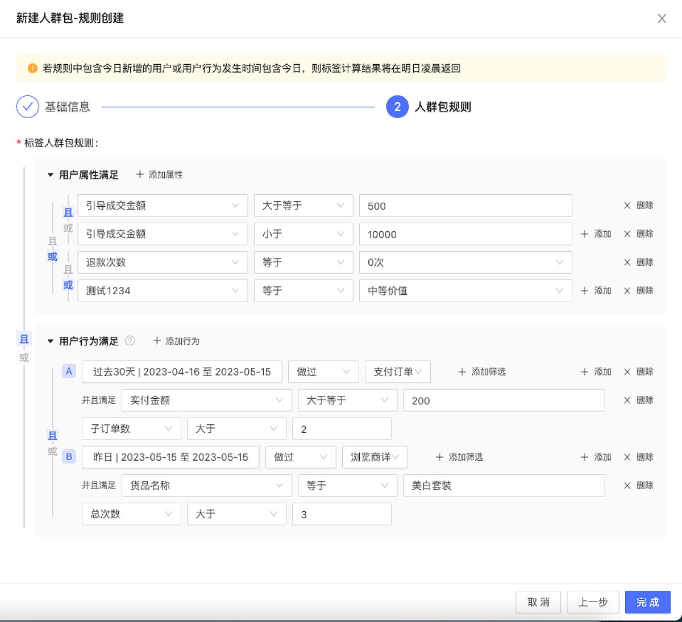Delete the 退款次数 row

[x=639, y=262]
